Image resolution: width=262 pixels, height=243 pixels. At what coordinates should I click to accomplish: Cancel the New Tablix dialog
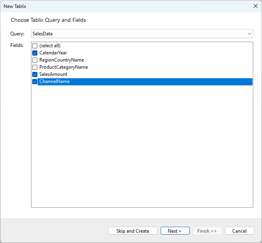click(239, 231)
